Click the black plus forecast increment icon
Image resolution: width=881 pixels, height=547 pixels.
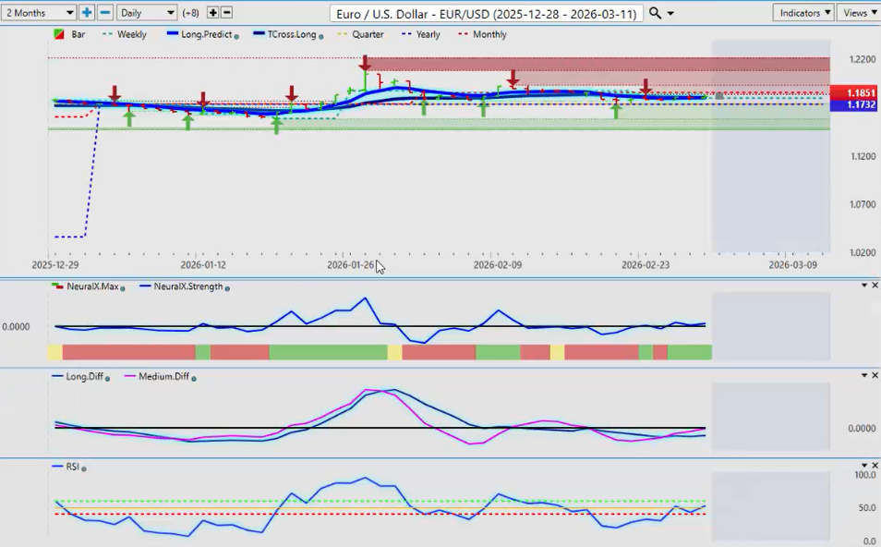click(x=213, y=13)
